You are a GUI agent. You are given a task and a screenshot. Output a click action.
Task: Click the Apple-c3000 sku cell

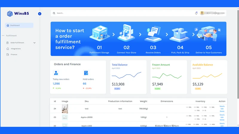(x=87, y=117)
